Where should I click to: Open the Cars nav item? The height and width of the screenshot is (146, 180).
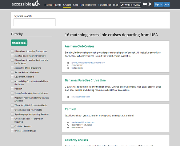click(76, 5)
